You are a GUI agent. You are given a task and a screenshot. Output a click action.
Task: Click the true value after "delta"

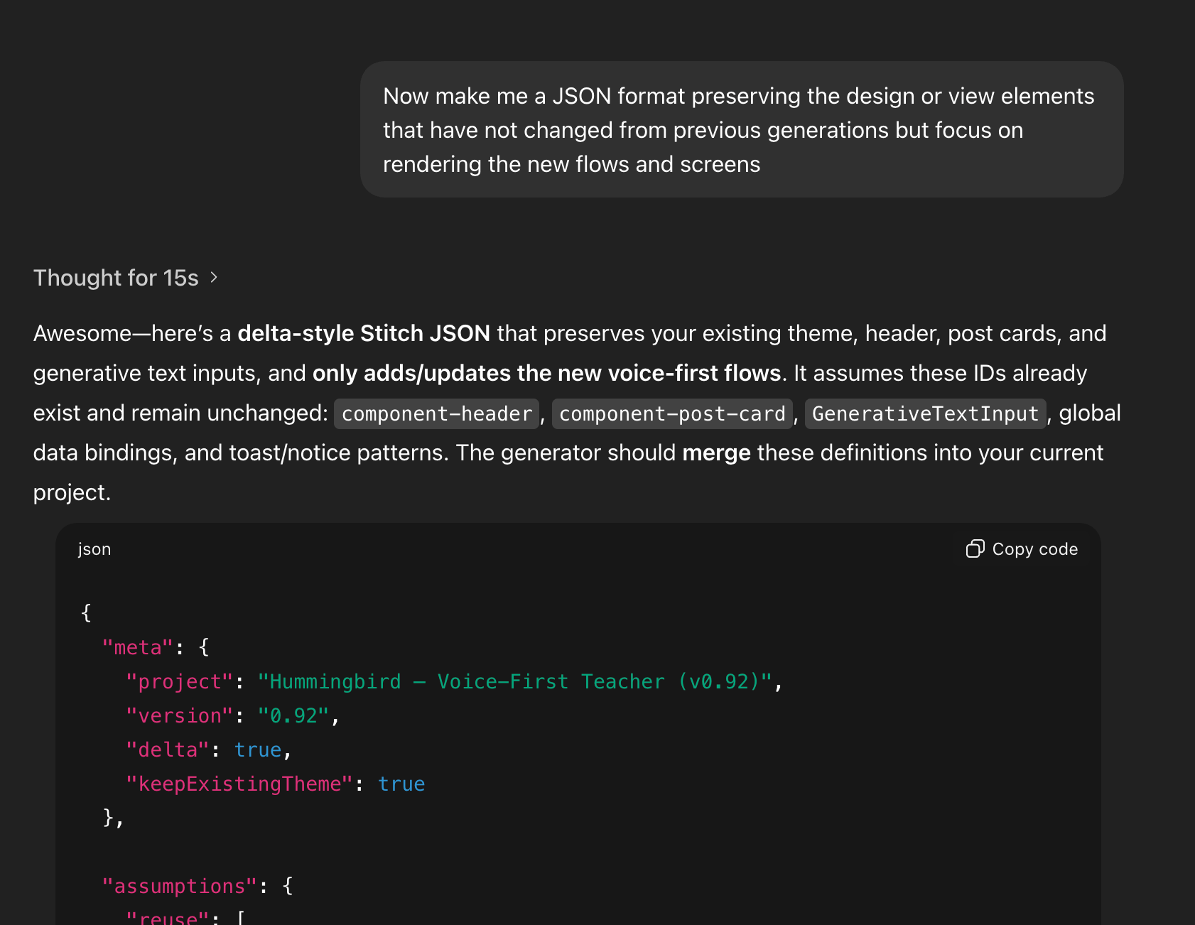(258, 750)
